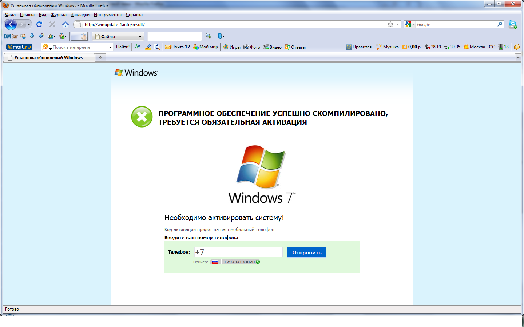Click the Skype toolbar icon

(513, 25)
